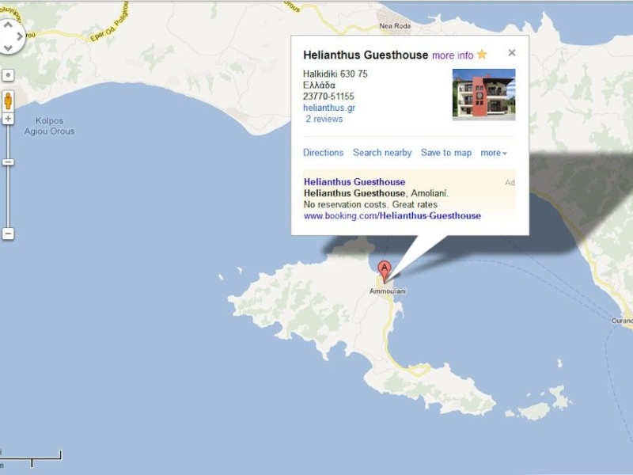Click Search nearby link
The image size is (633, 475).
(x=382, y=153)
